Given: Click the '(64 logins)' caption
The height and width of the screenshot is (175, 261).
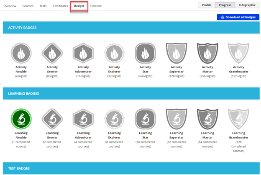Looking at the screenshot, I should pos(145,76).
